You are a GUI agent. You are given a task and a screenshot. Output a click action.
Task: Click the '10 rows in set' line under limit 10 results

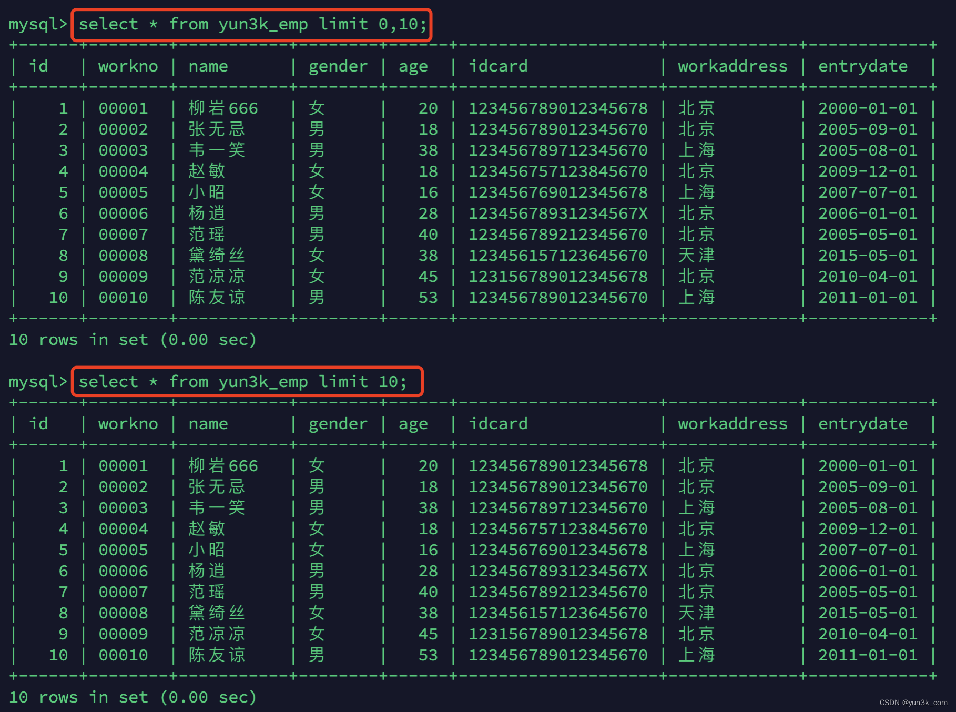(x=133, y=697)
